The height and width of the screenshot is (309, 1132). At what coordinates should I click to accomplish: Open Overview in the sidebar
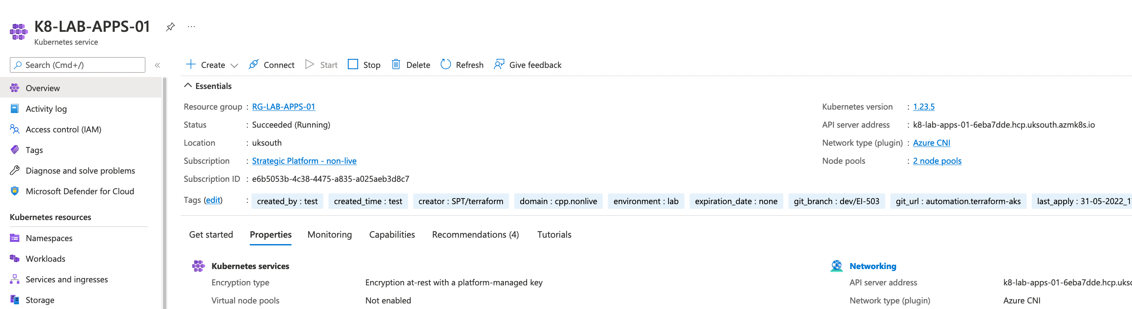(x=81, y=88)
